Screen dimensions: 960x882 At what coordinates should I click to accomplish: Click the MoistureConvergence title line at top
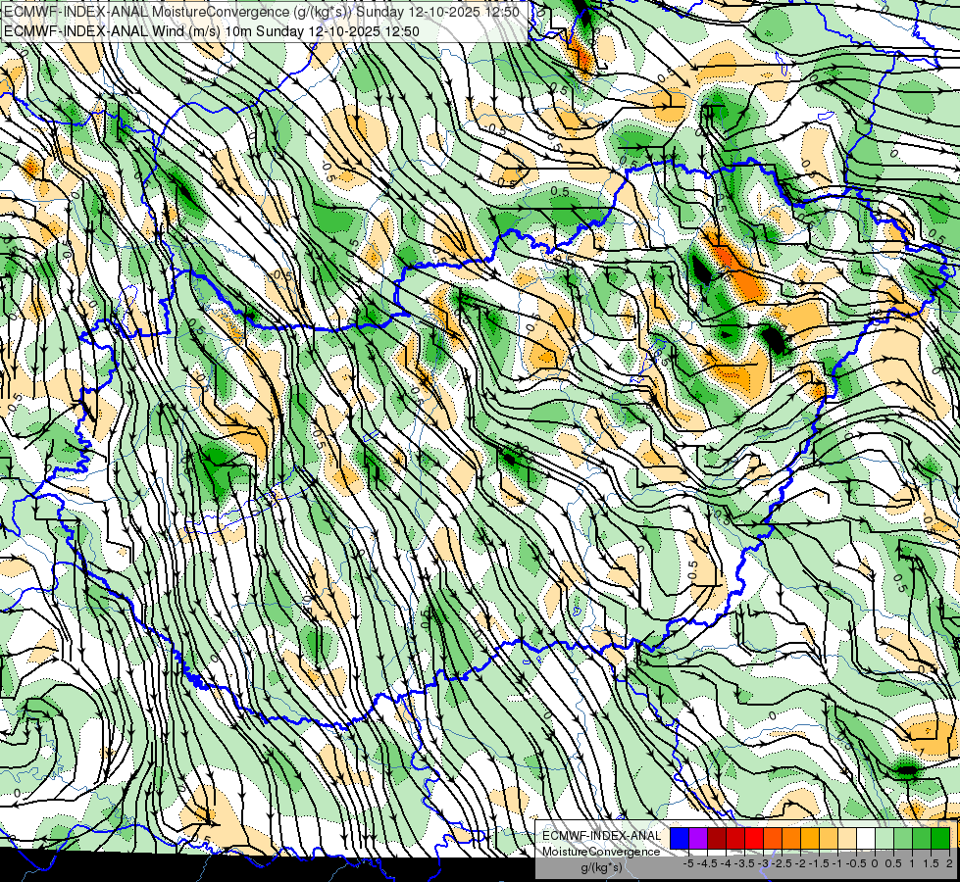tap(262, 12)
